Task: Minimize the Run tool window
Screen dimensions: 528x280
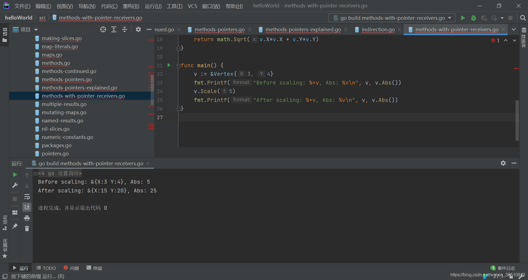Action: tap(514, 163)
